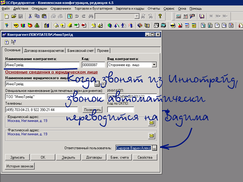This screenshot has width=243, height=182.
Task: Open the syntax assistant book icon
Action: point(202,16)
